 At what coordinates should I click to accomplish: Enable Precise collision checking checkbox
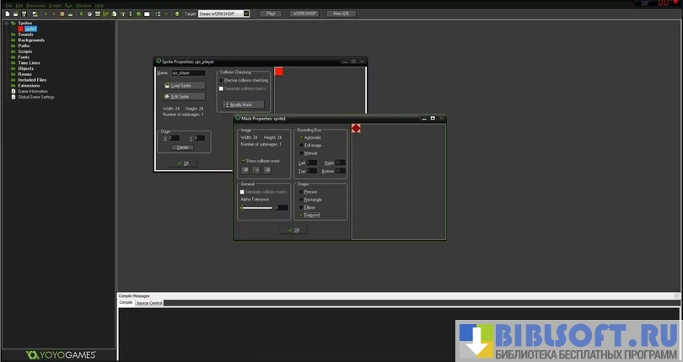pyautogui.click(x=221, y=81)
